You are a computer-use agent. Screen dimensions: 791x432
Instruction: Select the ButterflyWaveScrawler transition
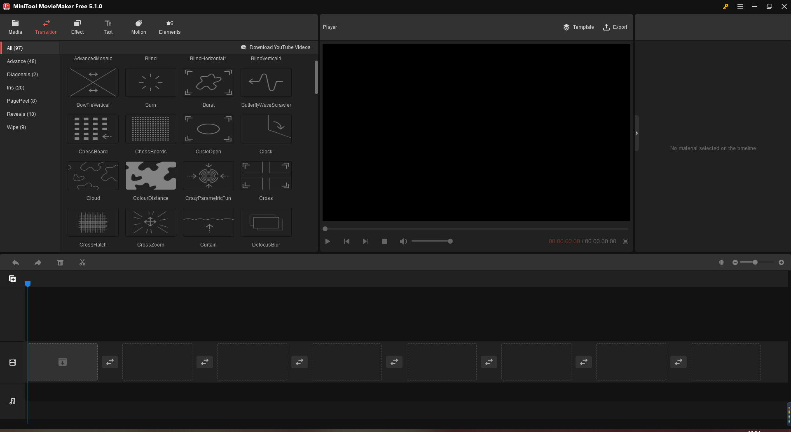pyautogui.click(x=266, y=82)
